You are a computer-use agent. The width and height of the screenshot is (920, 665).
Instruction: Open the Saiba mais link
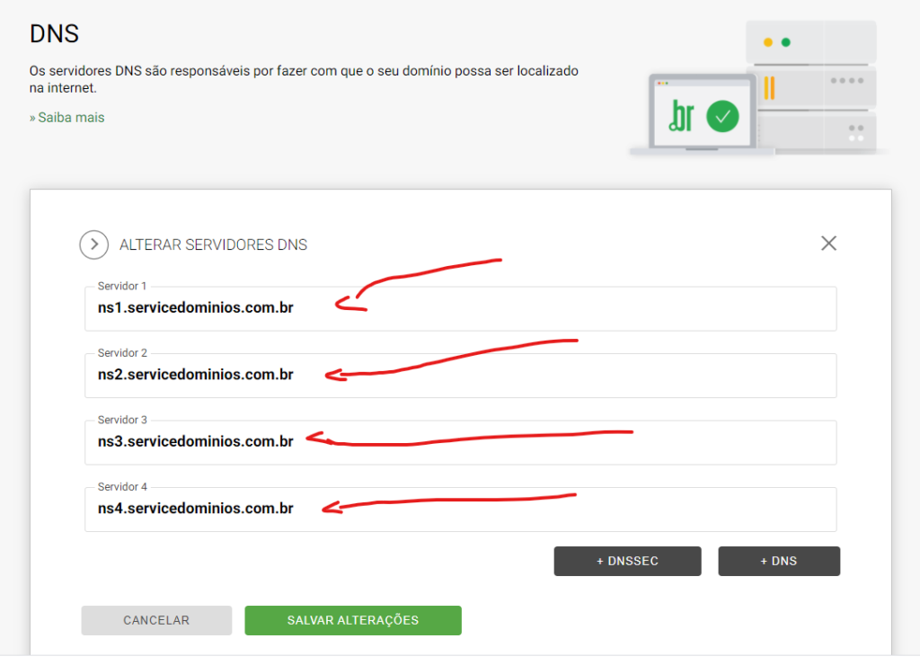(x=70, y=118)
